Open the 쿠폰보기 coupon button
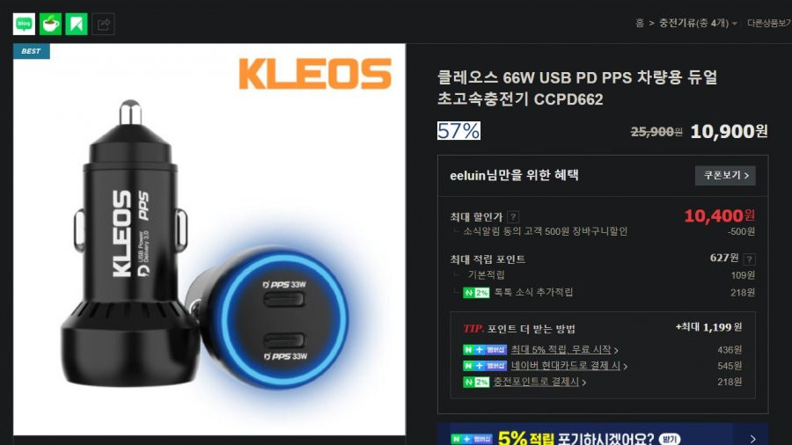792x445 pixels. (725, 175)
